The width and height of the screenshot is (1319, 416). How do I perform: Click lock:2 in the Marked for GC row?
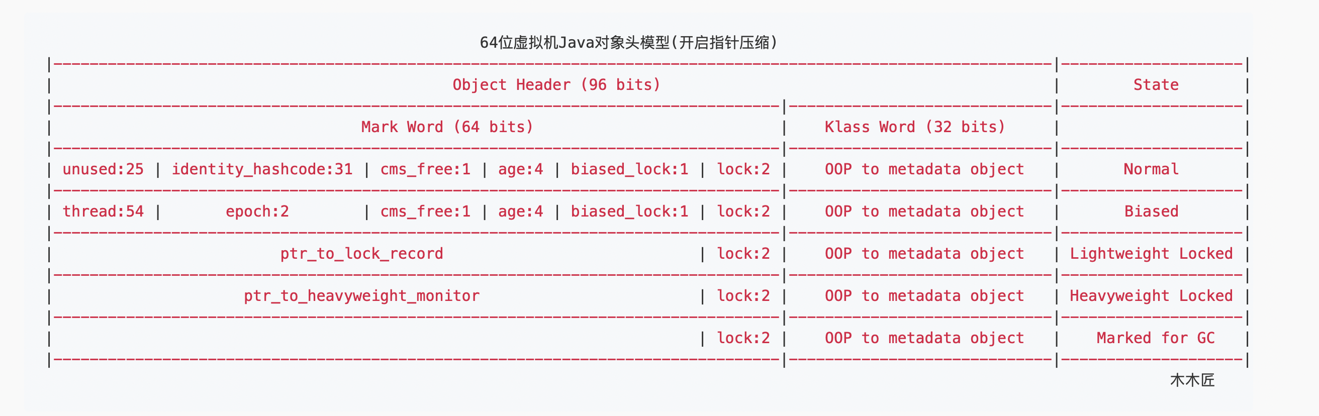coord(743,338)
